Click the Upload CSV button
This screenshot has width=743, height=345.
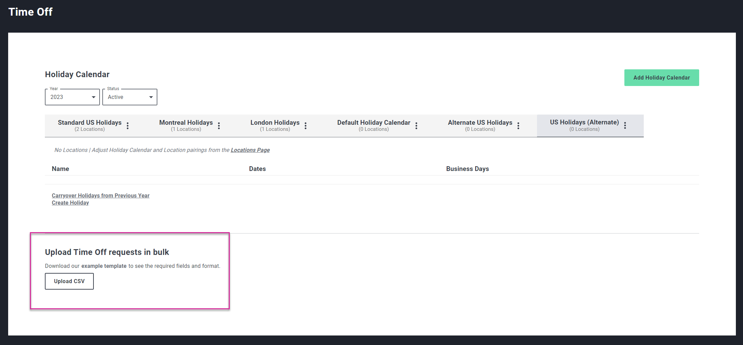69,281
